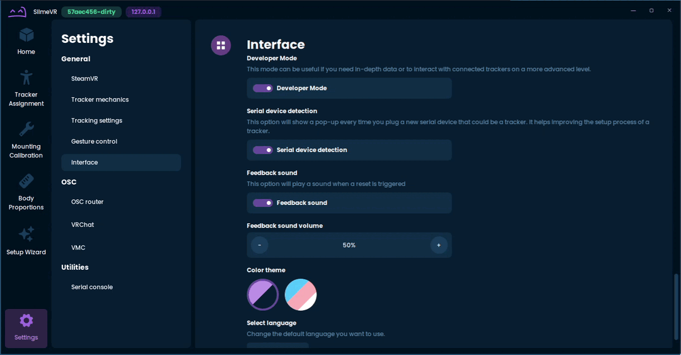Image resolution: width=681 pixels, height=355 pixels.
Task: Open Gesture control settings
Action: tap(121, 141)
